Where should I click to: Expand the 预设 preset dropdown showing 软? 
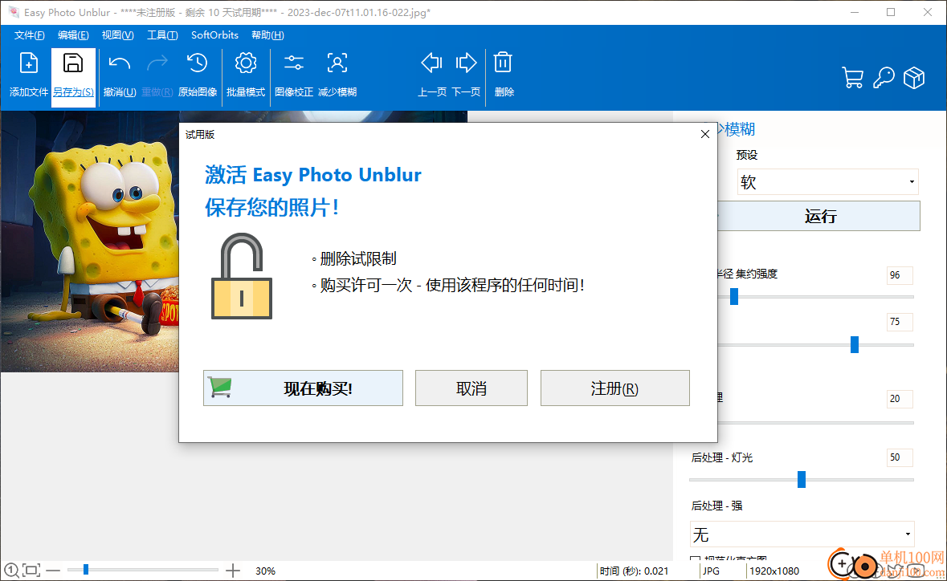[828, 181]
